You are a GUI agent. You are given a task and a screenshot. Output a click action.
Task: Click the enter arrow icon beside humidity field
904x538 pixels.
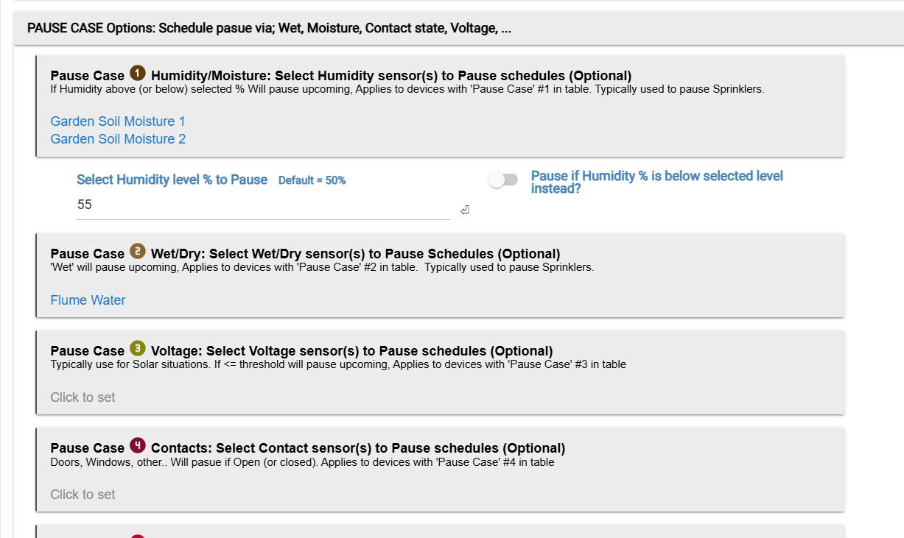(465, 210)
